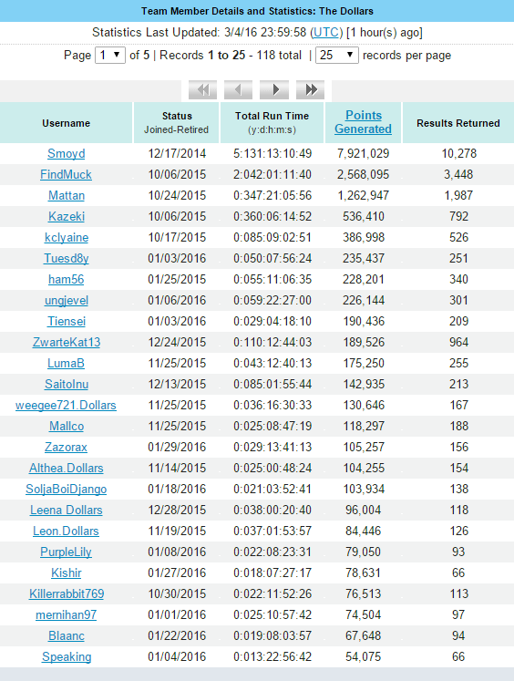Go to the previous page arrow
The width and height of the screenshot is (514, 681).
point(239,90)
